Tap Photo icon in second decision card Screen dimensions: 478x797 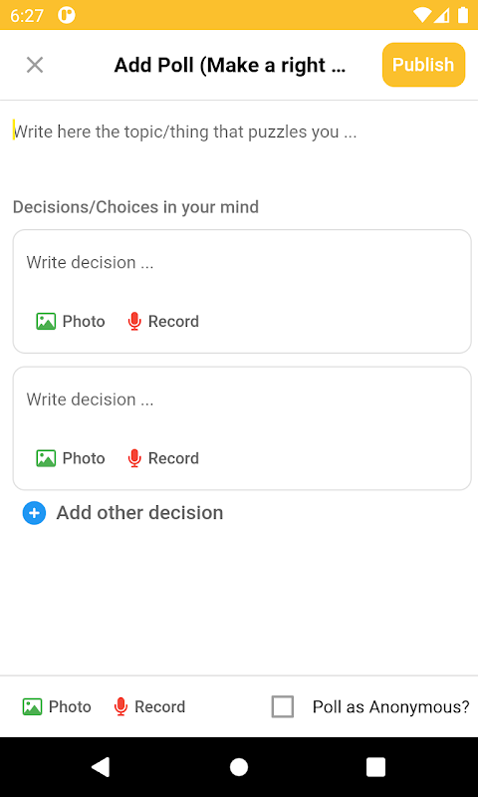46,458
